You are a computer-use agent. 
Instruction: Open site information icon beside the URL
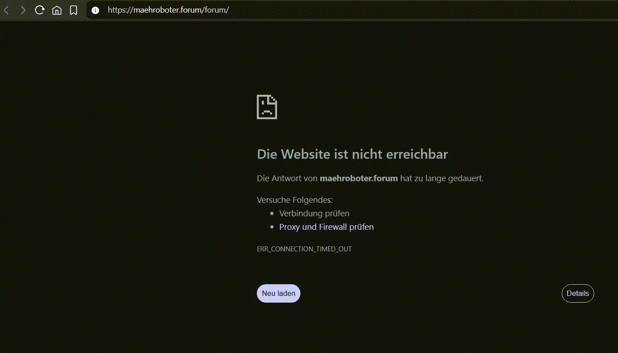[95, 10]
